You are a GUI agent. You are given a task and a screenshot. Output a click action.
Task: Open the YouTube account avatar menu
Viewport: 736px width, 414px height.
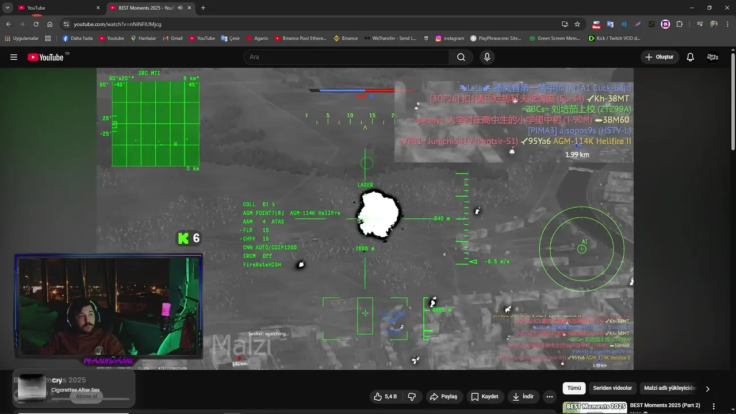click(x=712, y=57)
